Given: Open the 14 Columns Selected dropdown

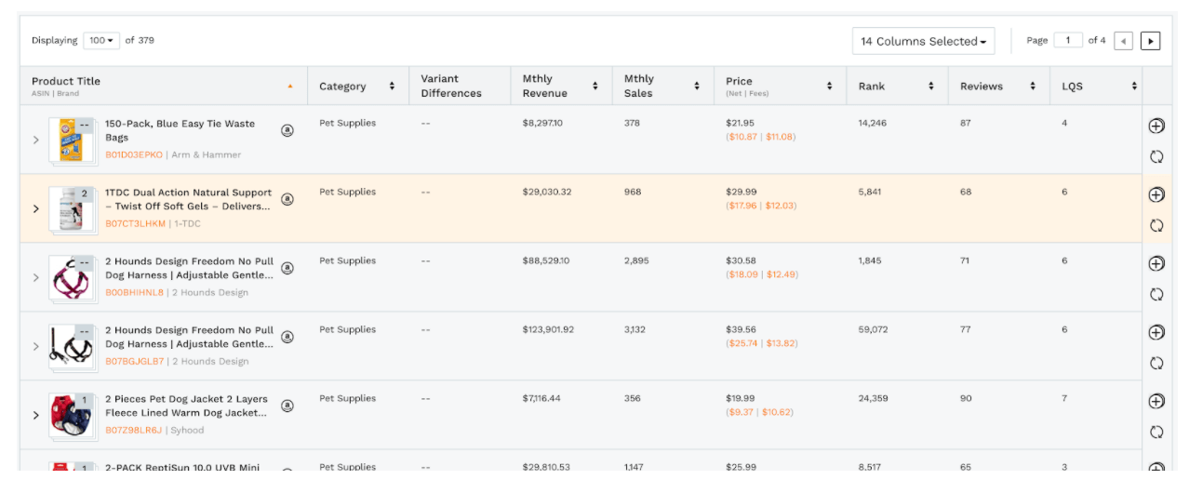Looking at the screenshot, I should point(923,41).
